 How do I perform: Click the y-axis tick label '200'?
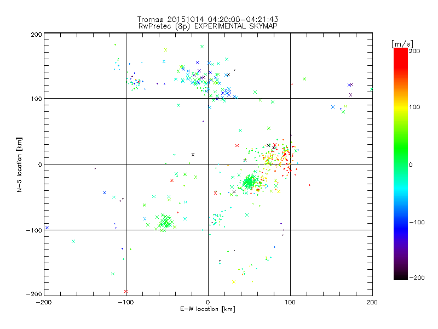point(36,35)
